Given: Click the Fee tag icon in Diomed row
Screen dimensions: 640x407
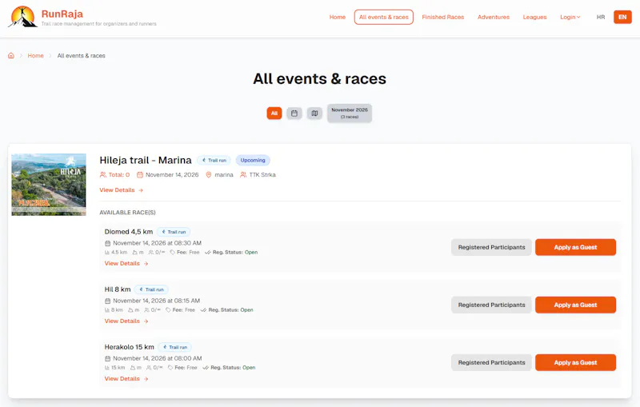Looking at the screenshot, I should [172, 253].
